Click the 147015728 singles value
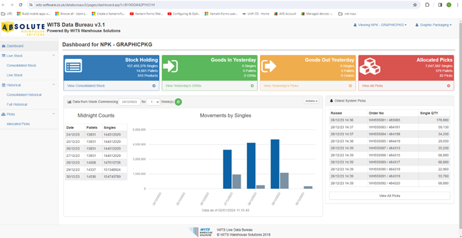This screenshot has height=238, width=462. pyautogui.click(x=112, y=163)
